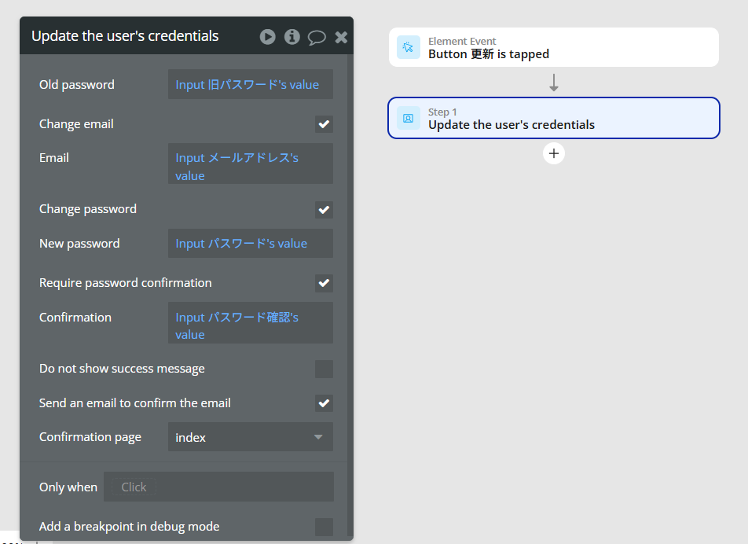
Task: Click the Element Event cursor icon
Action: 409,47
